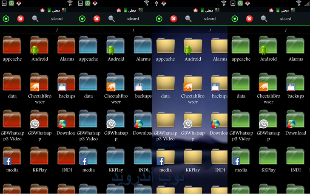This screenshot has height=194, width=310.
Task: Click the search magnifier in blue-folder panel
Action: point(111,19)
